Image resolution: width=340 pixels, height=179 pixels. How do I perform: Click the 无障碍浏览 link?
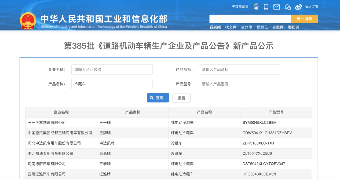click(240, 7)
